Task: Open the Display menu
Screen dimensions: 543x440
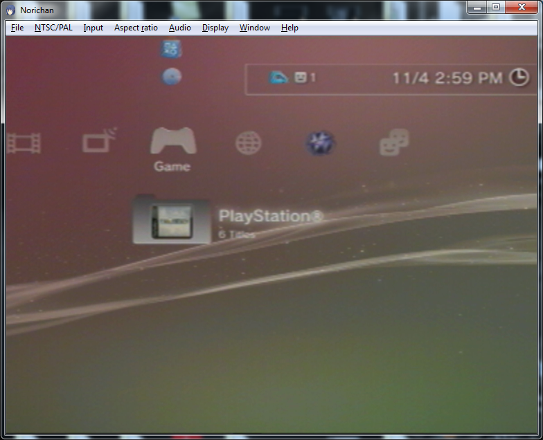Action: point(215,28)
